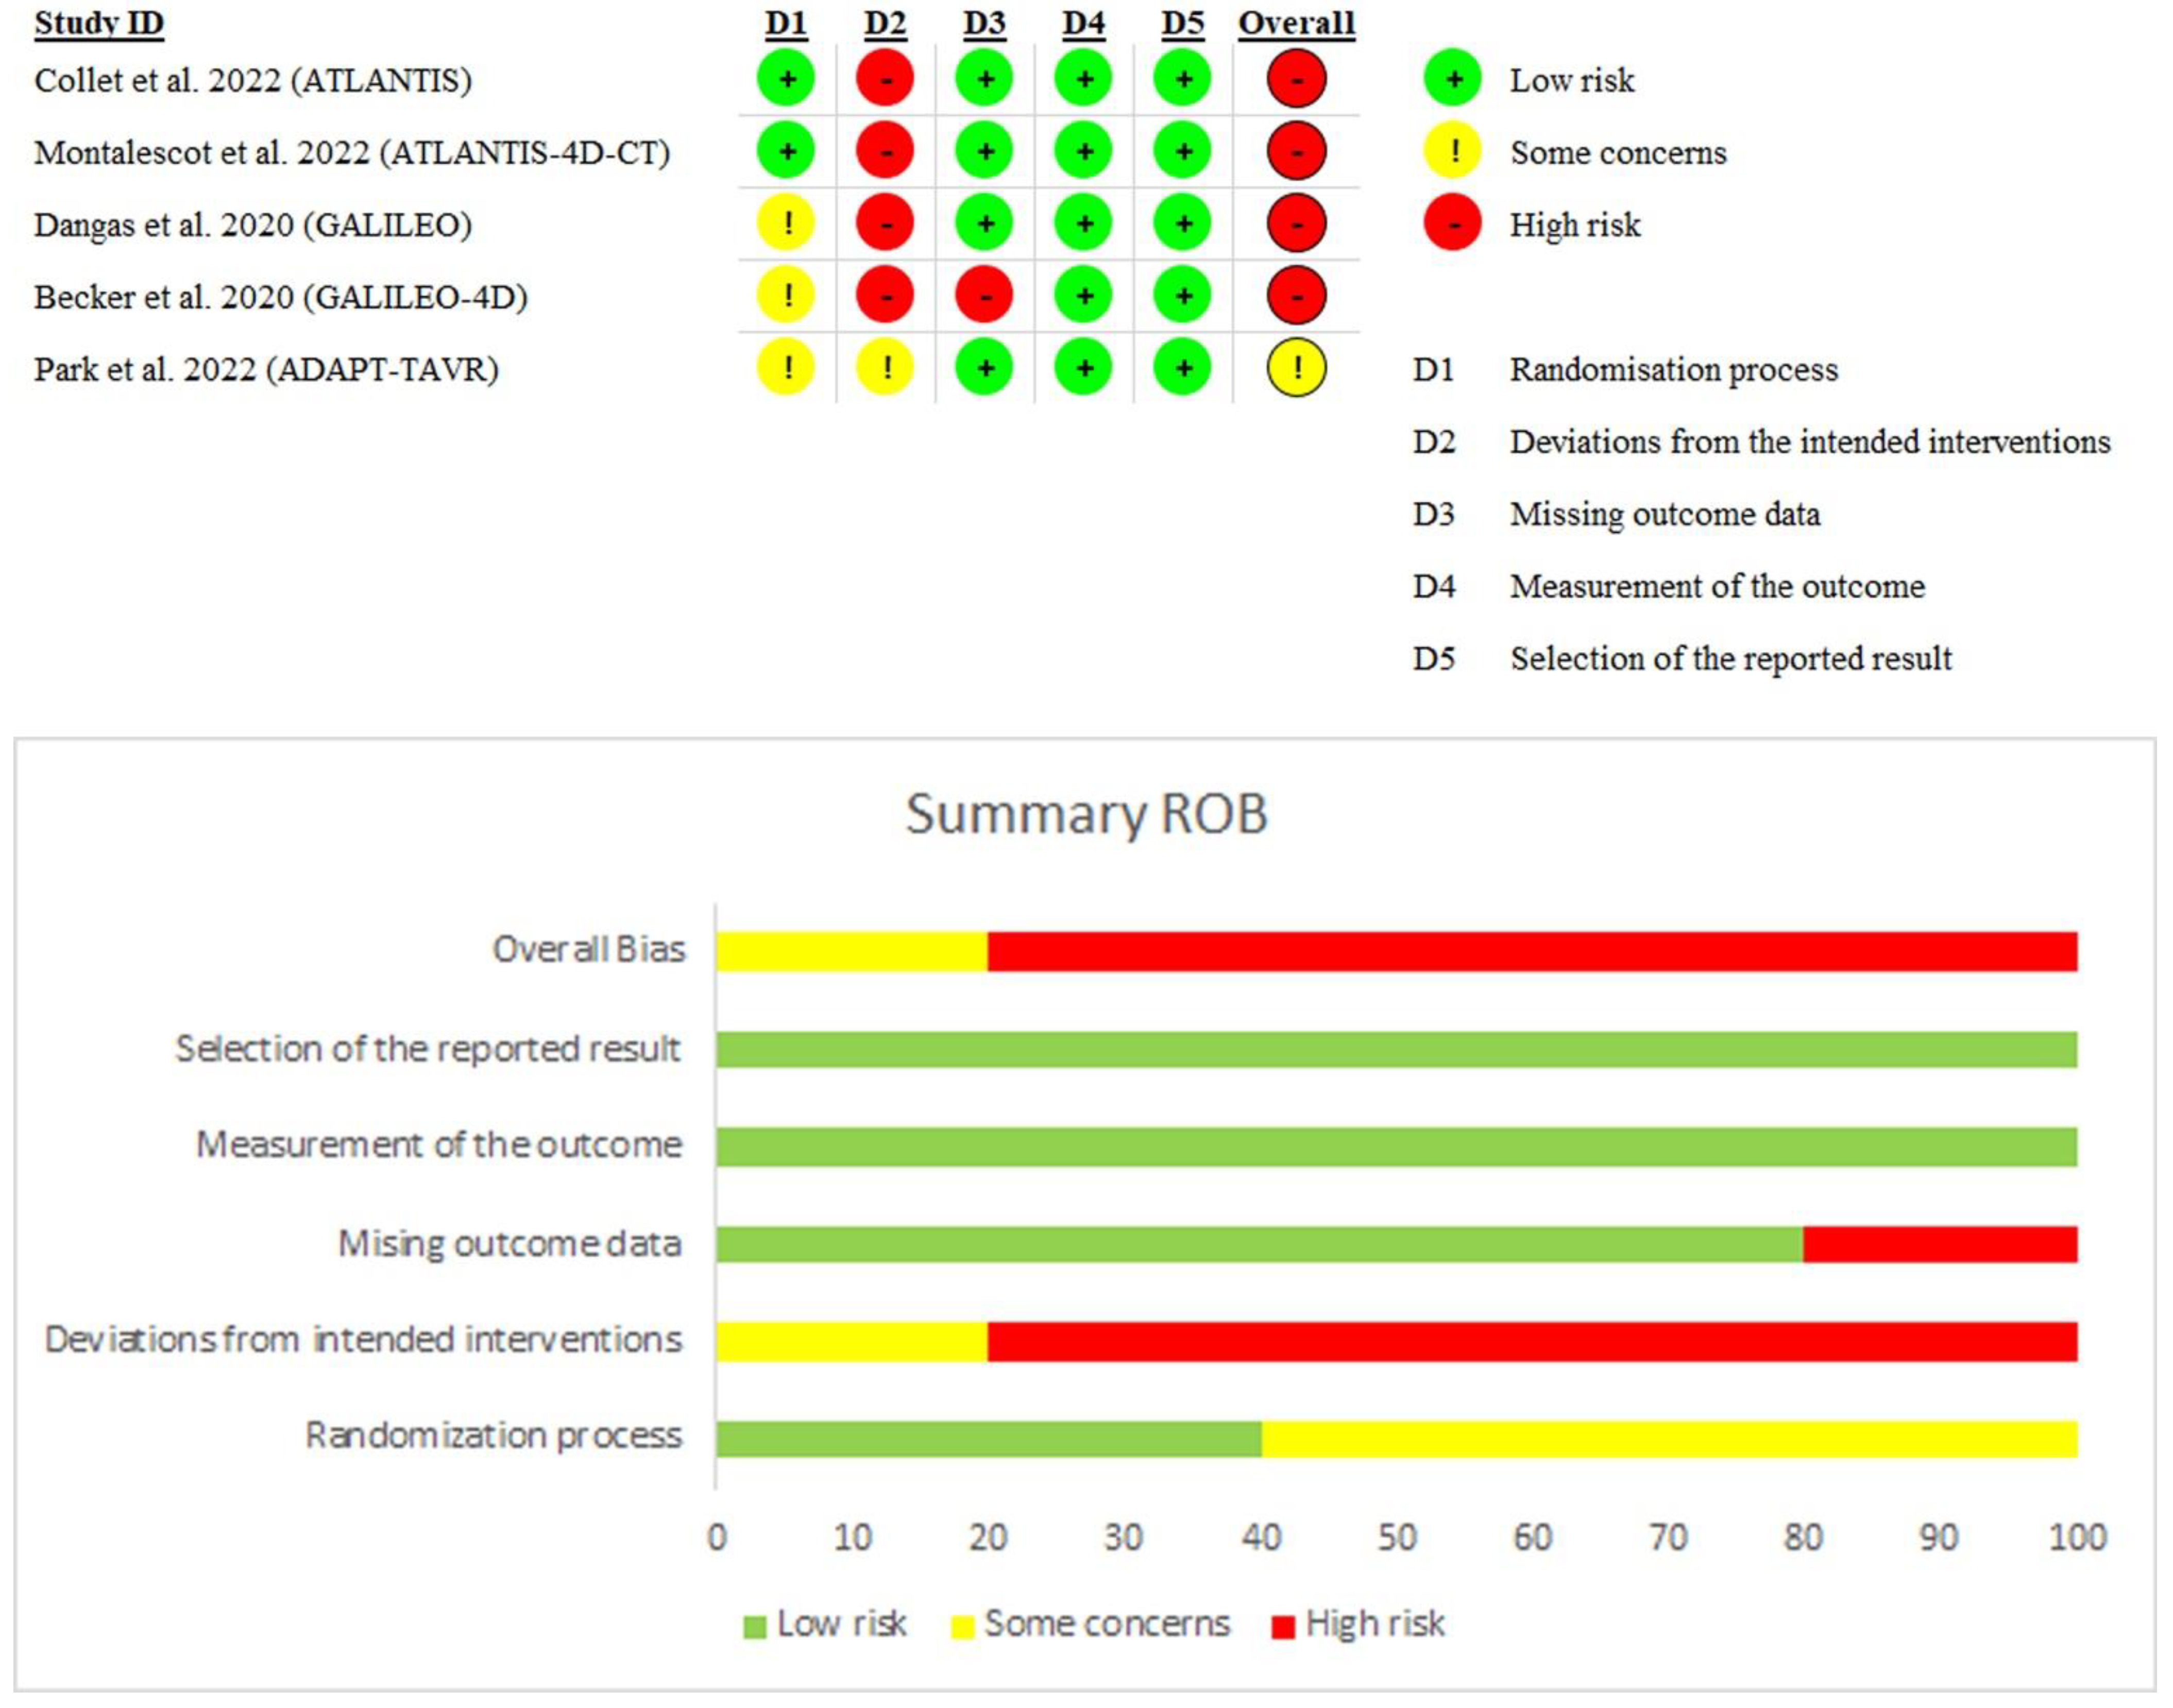Screen dimensions: 2173x1708
Task: Click the Summary ROB chart title
Action: click(x=1086, y=813)
